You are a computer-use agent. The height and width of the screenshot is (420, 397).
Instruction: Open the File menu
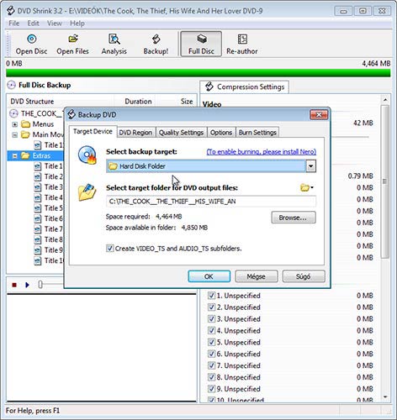(14, 24)
